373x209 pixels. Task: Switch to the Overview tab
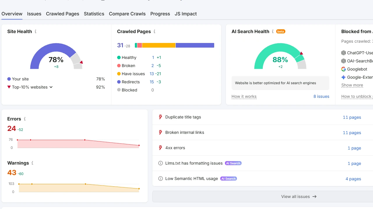coord(12,14)
